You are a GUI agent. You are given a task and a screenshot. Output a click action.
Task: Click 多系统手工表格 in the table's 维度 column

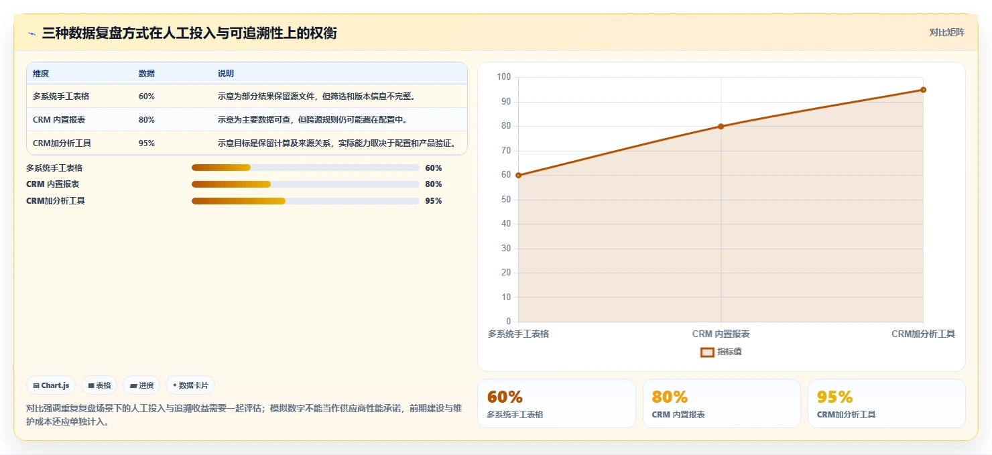(x=61, y=96)
